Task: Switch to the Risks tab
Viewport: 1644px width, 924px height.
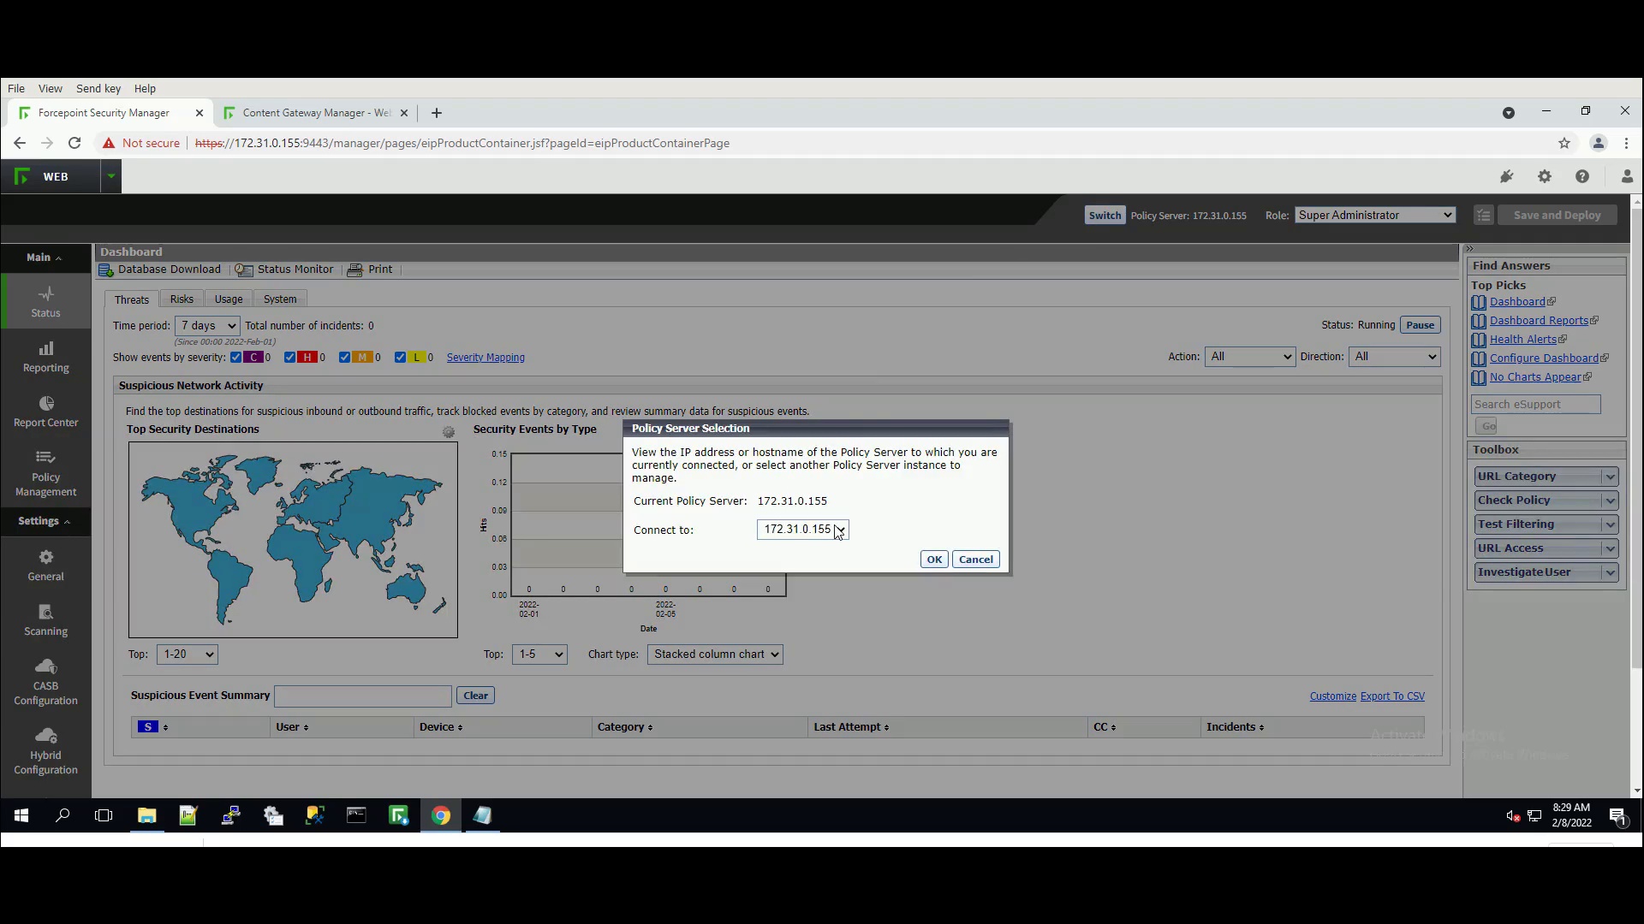Action: pos(182,299)
